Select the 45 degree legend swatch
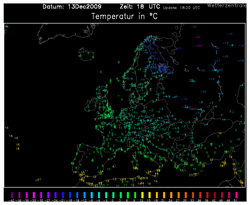Screen dimensions: 250x205 (x=222, y=195)
